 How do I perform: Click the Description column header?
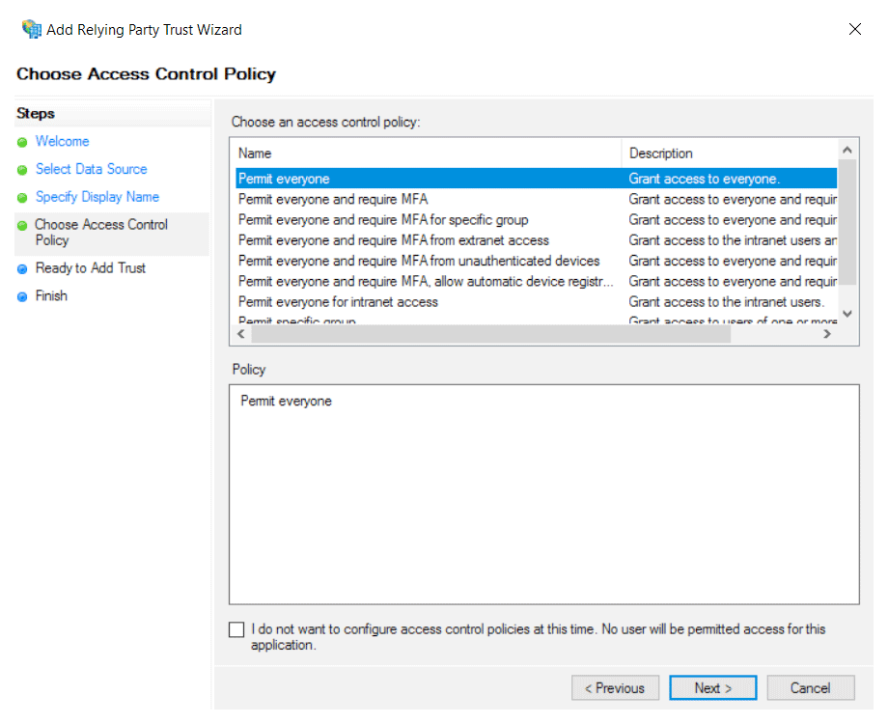tap(729, 153)
